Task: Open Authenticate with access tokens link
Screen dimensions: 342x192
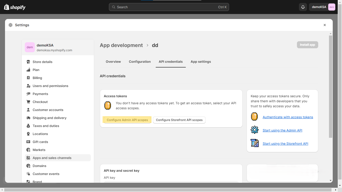Action: tap(288, 117)
